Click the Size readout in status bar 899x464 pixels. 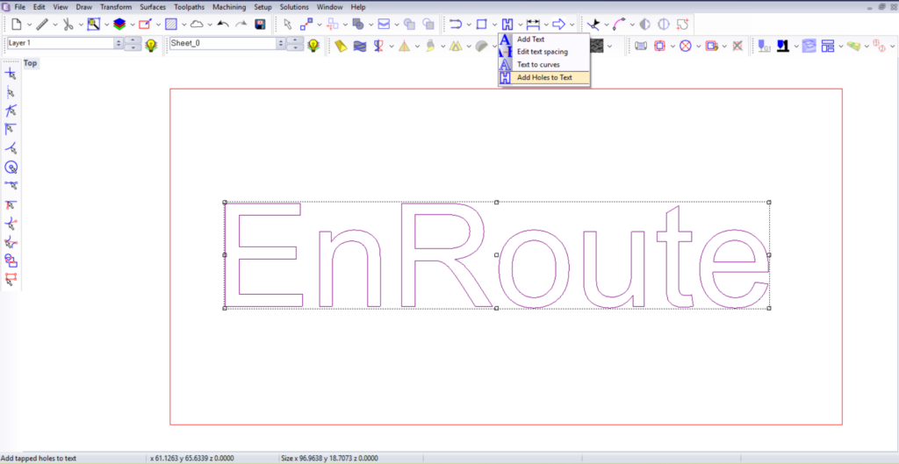(329, 458)
